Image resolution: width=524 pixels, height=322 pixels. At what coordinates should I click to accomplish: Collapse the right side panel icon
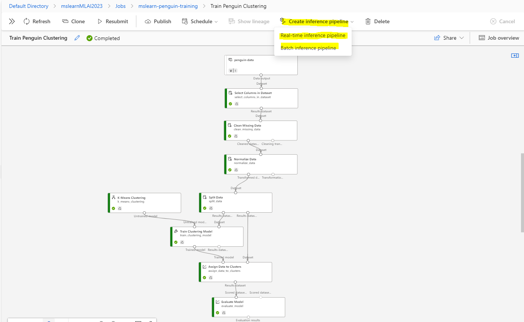515,55
